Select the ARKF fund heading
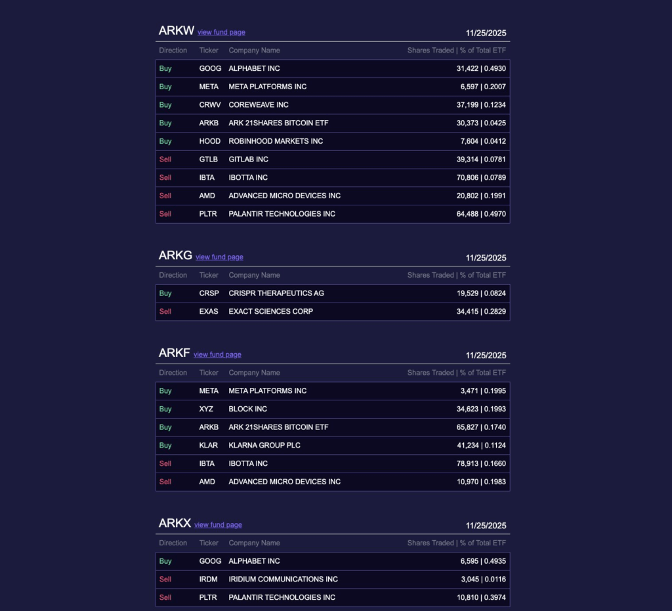This screenshot has width=672, height=611. pos(175,353)
